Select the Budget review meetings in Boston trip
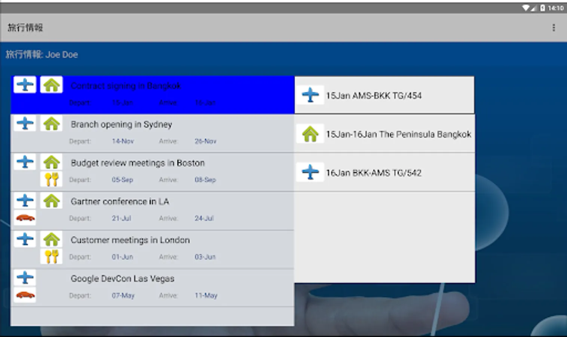 coord(153,172)
